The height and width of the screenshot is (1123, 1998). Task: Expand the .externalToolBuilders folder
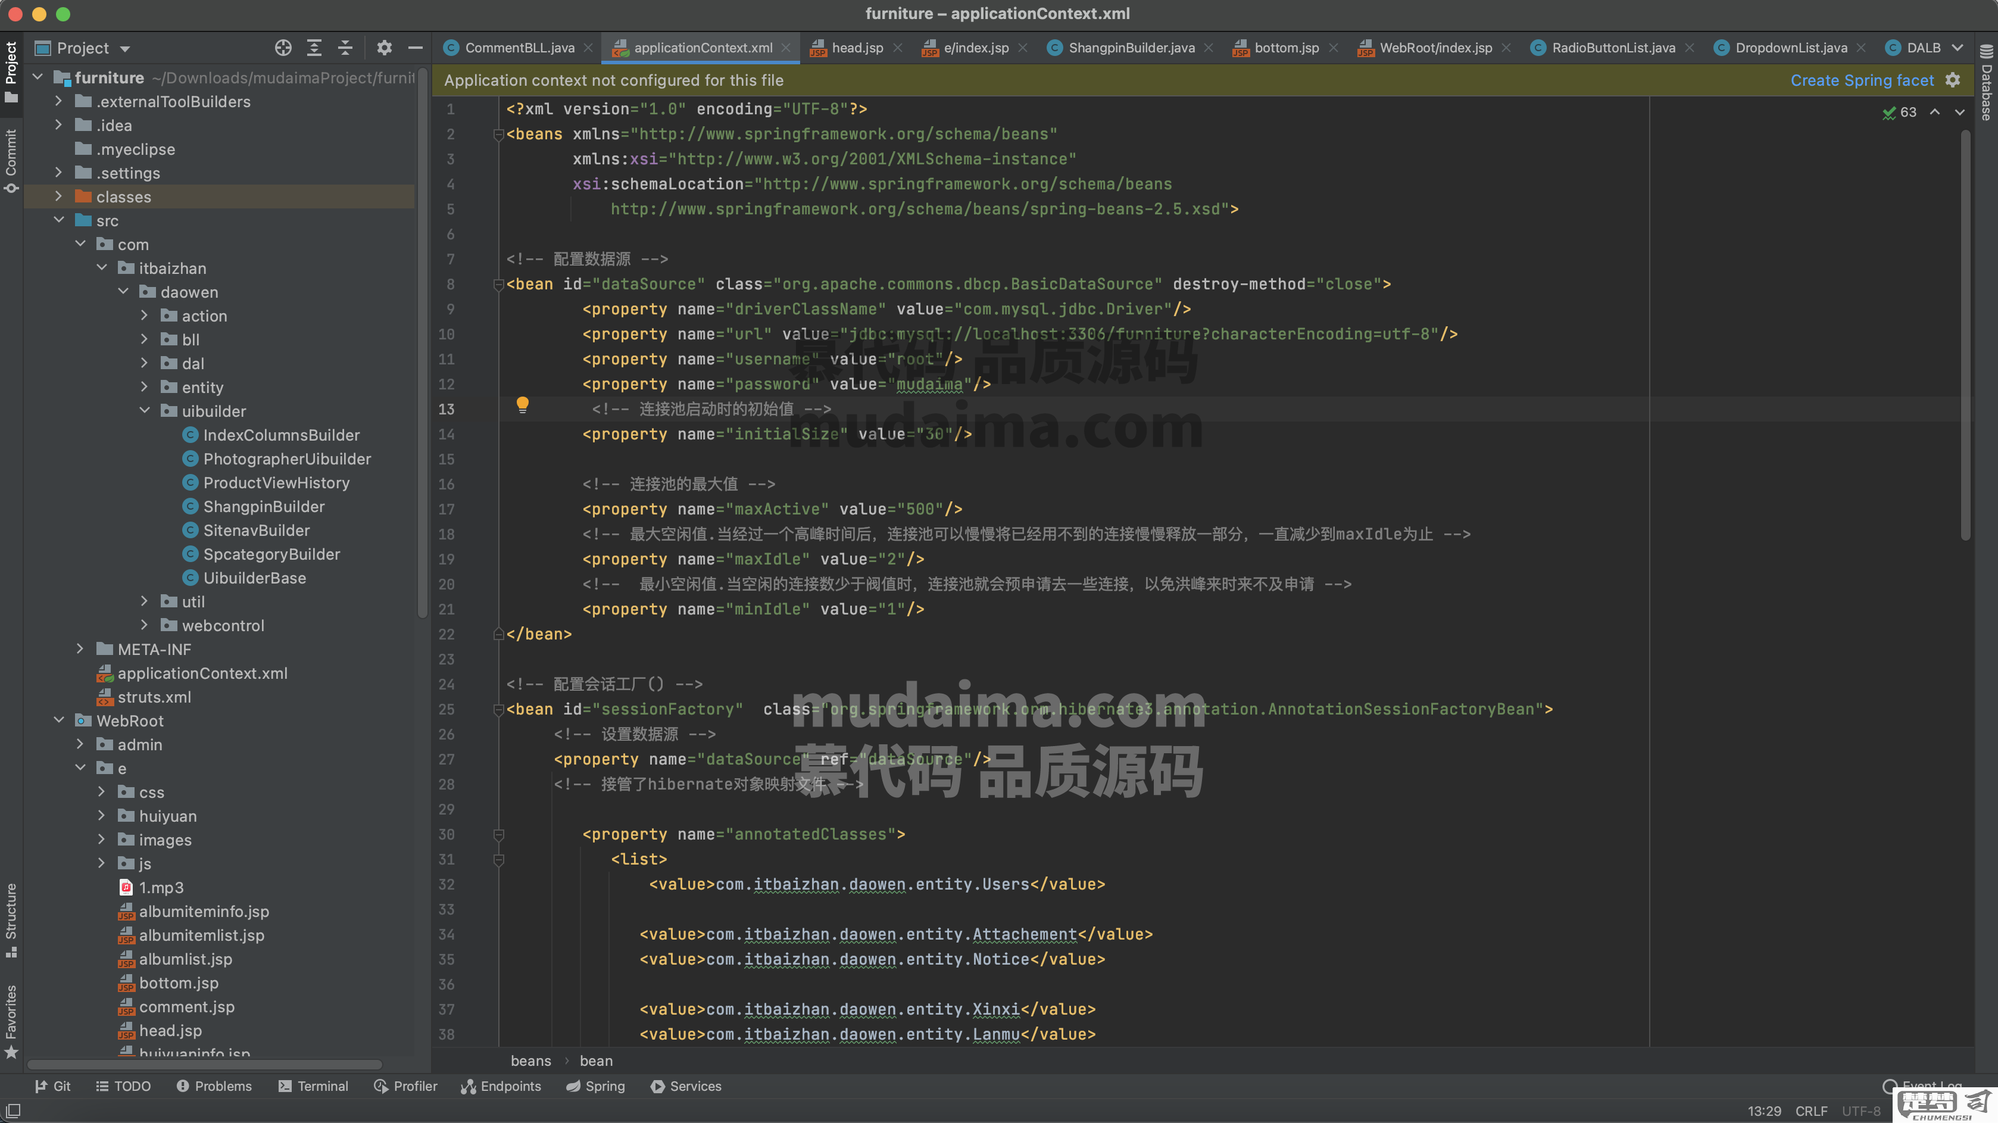[59, 102]
